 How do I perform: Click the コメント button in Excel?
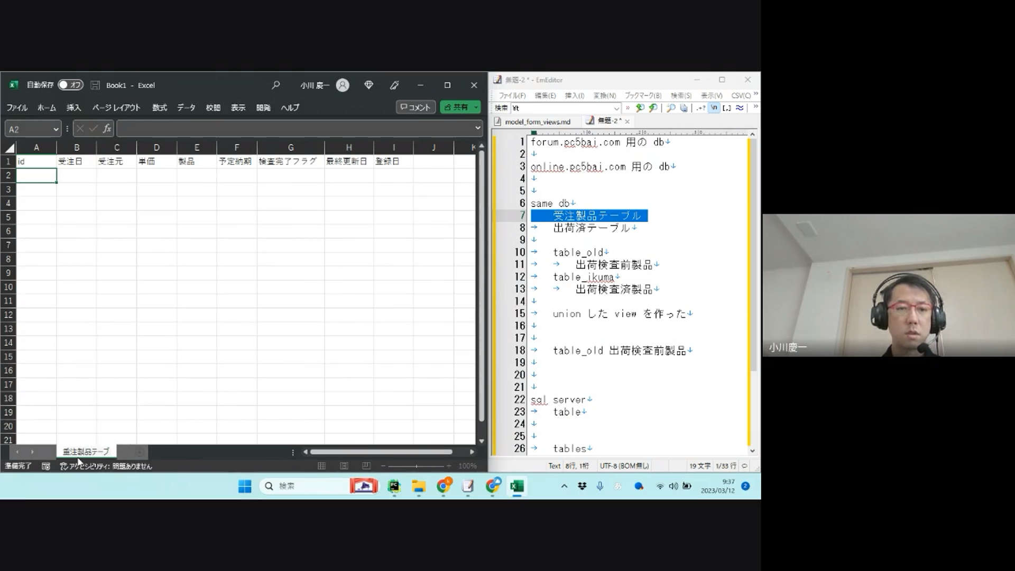416,107
